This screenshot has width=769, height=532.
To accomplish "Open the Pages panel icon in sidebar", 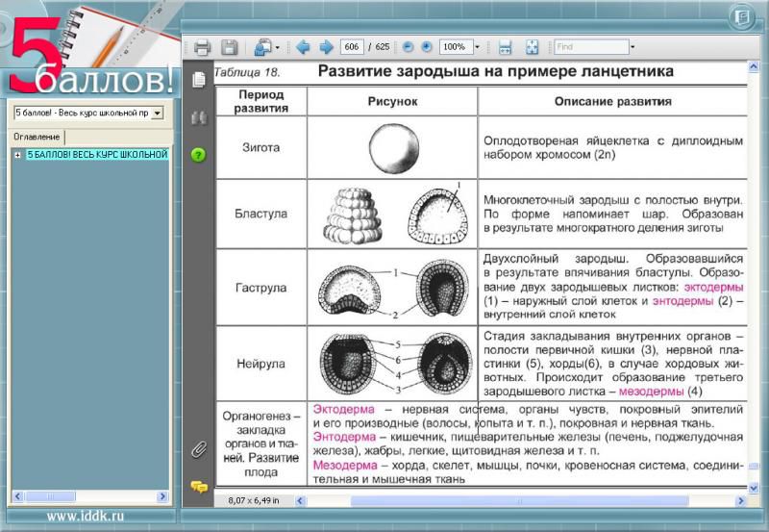I will [x=199, y=80].
